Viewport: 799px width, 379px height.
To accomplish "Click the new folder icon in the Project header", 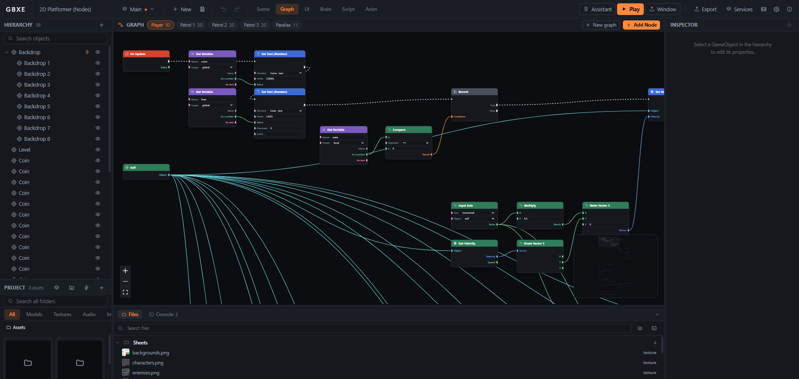I will coord(72,288).
